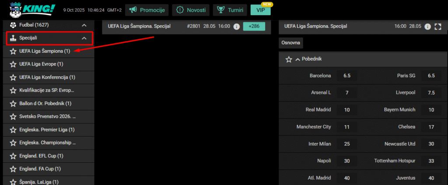Viewport: 448px width, 185px height.
Task: Star the Pobednik market as favorite
Action: (289, 59)
